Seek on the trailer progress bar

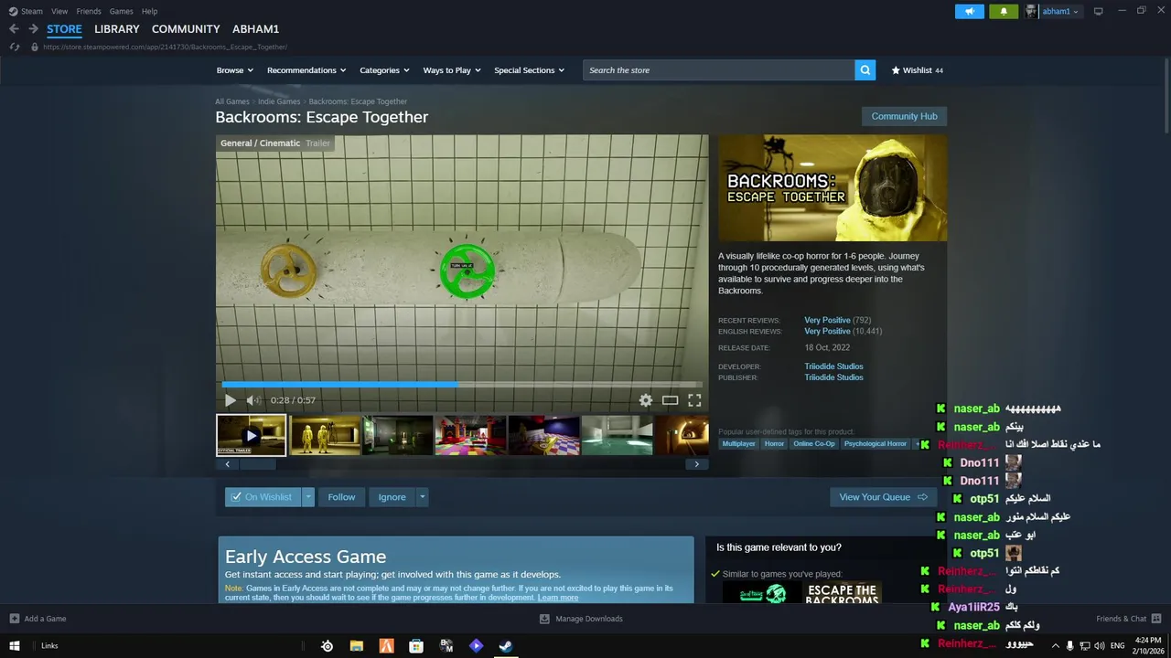[x=462, y=385]
